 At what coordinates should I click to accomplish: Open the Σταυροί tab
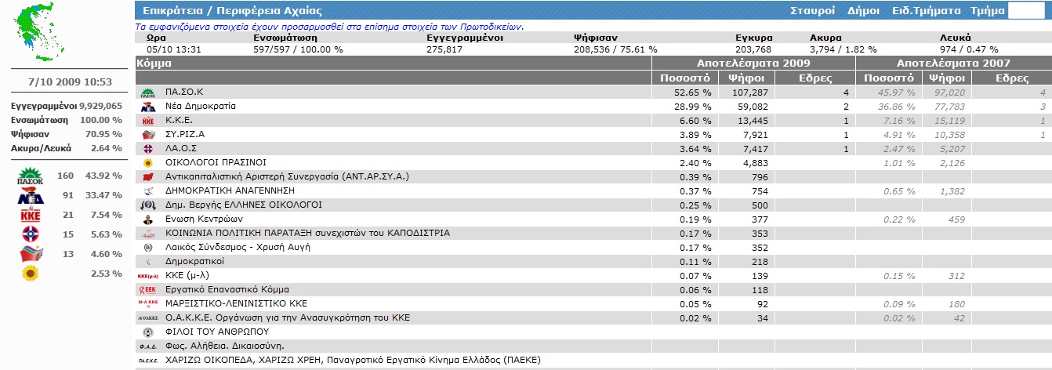click(x=813, y=11)
